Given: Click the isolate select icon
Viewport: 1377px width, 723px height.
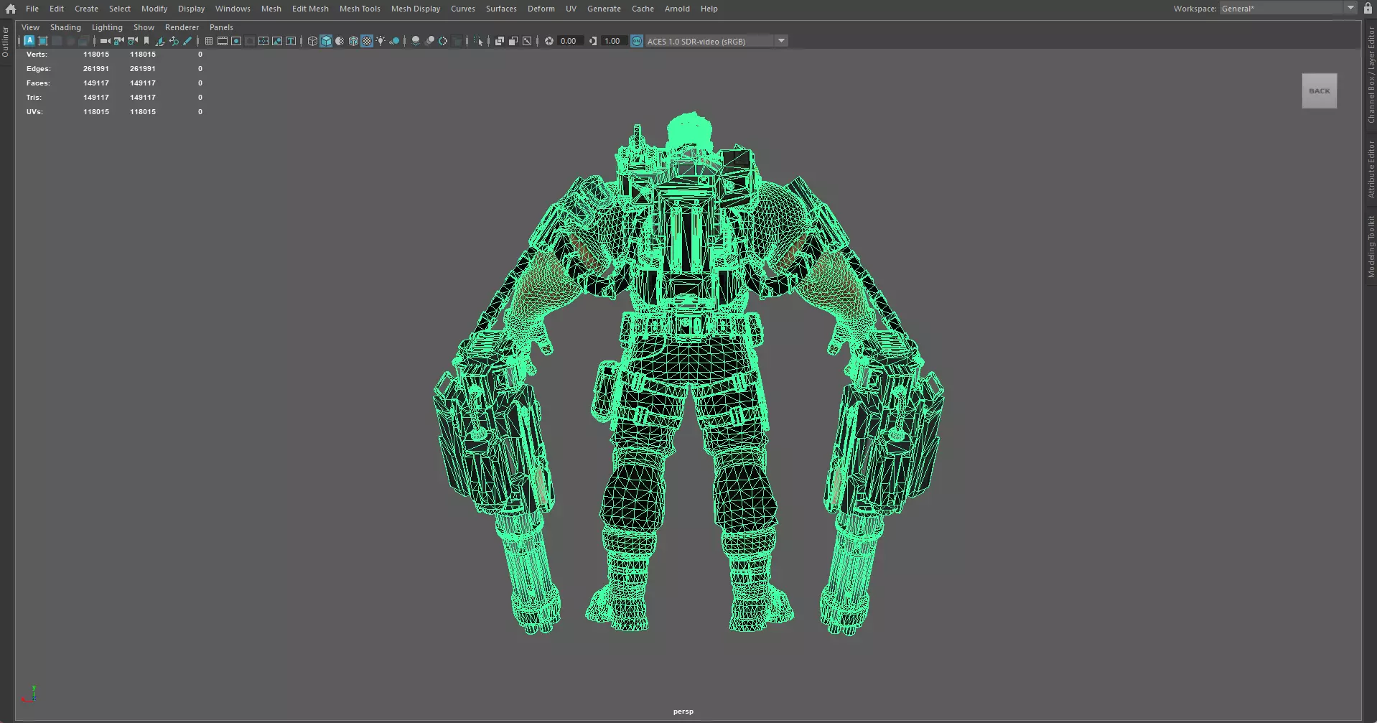Looking at the screenshot, I should pos(478,41).
